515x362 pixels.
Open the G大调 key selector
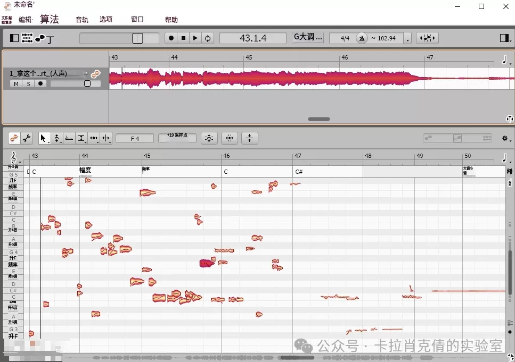click(308, 38)
